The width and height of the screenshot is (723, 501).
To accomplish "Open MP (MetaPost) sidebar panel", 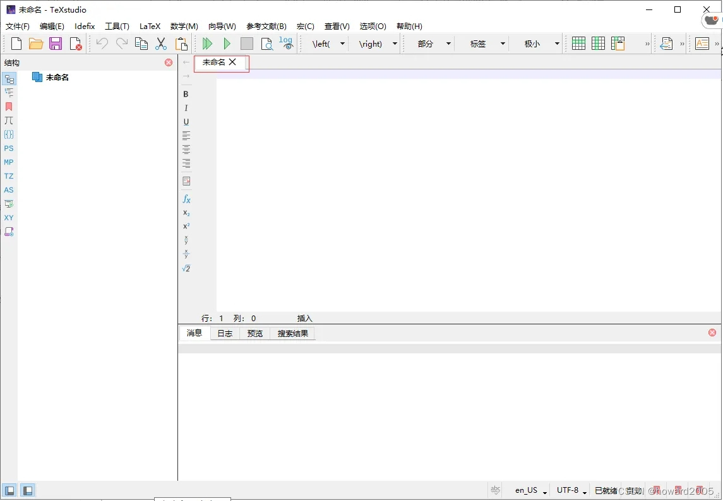I will (9, 162).
